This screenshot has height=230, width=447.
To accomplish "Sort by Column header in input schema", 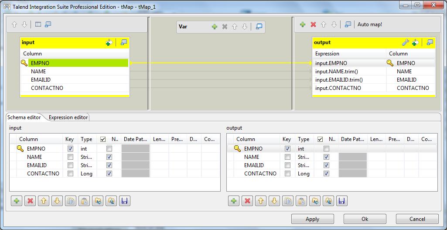I will pyautogui.click(x=39, y=139).
